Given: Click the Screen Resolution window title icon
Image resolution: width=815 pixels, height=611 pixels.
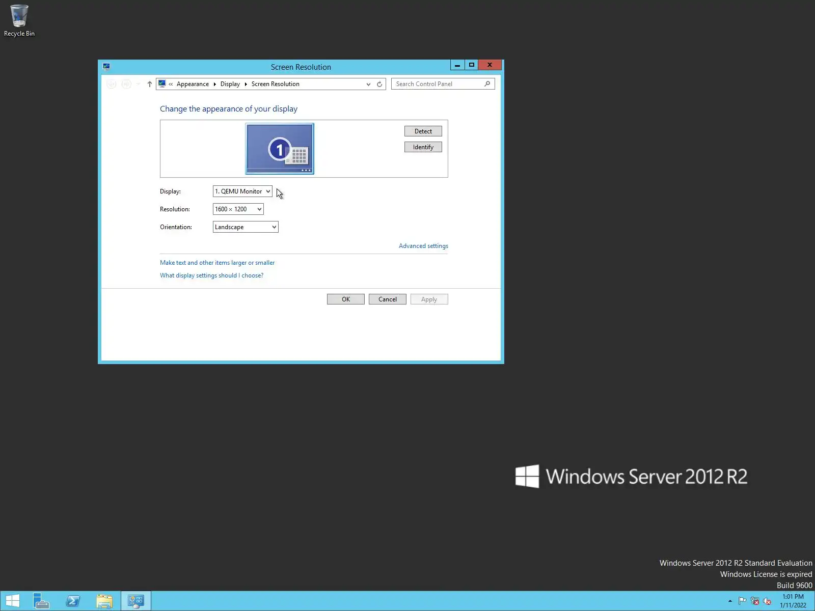Looking at the screenshot, I should (x=106, y=66).
